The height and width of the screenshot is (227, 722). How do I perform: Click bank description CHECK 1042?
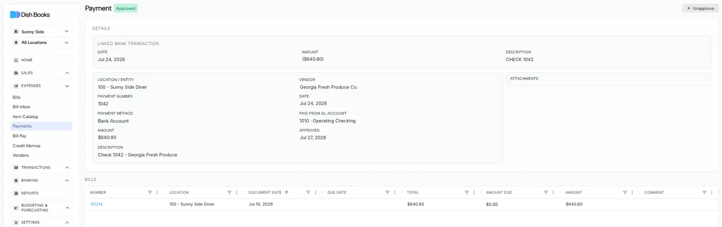click(519, 60)
